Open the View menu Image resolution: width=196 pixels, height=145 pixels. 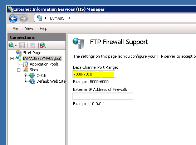(x=29, y=29)
